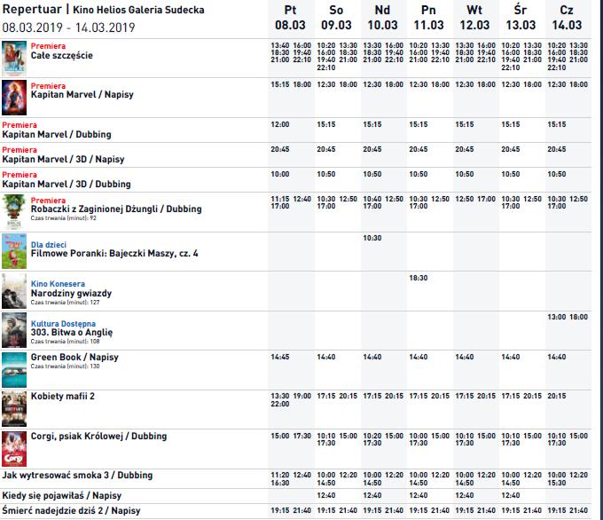This screenshot has height=520, width=603.
Task: Open the Corgi, psiak Królowej poster
Action: (x=14, y=449)
